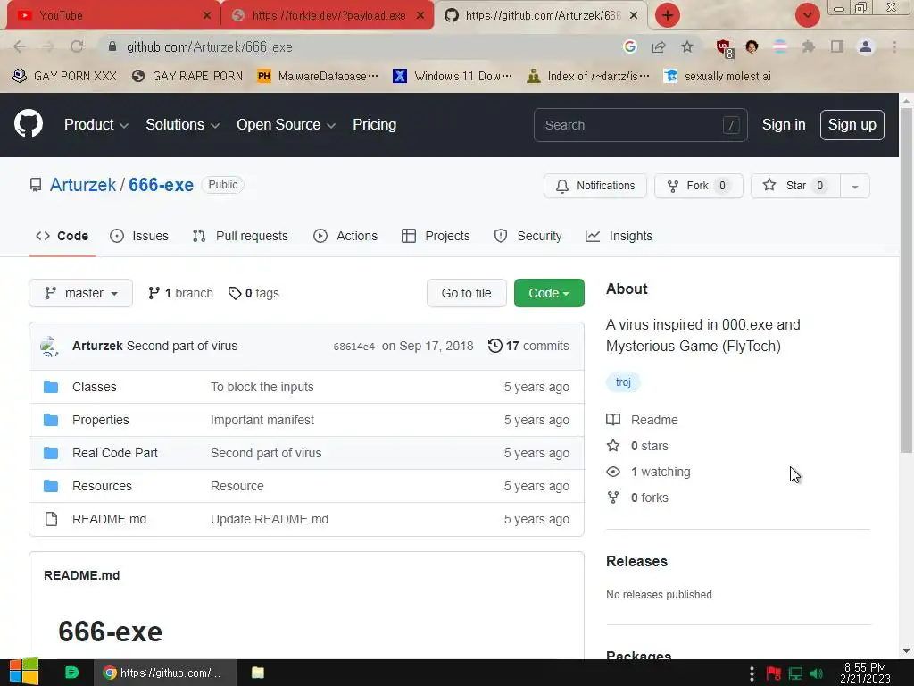Click Sign in link
914x686 pixels.
point(784,125)
